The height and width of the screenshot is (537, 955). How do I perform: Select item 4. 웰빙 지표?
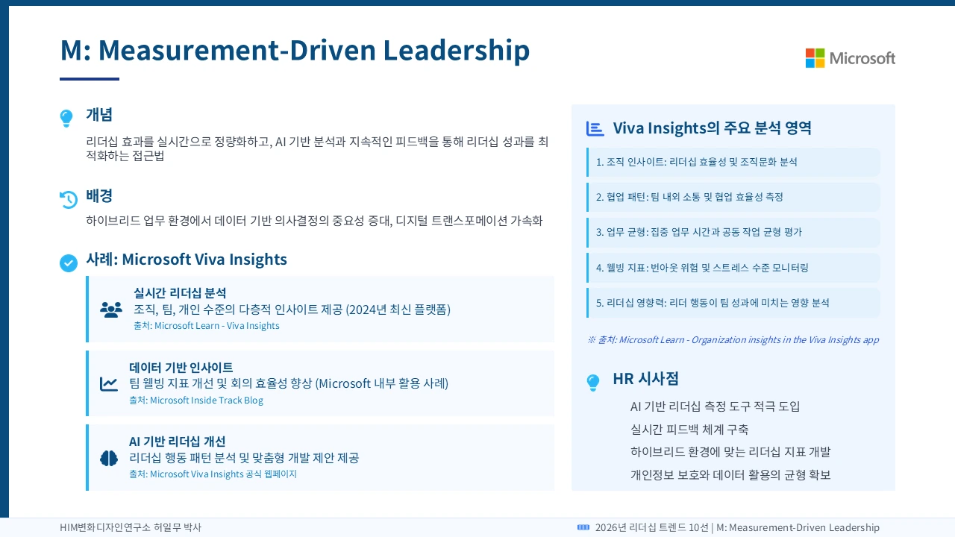click(x=733, y=267)
